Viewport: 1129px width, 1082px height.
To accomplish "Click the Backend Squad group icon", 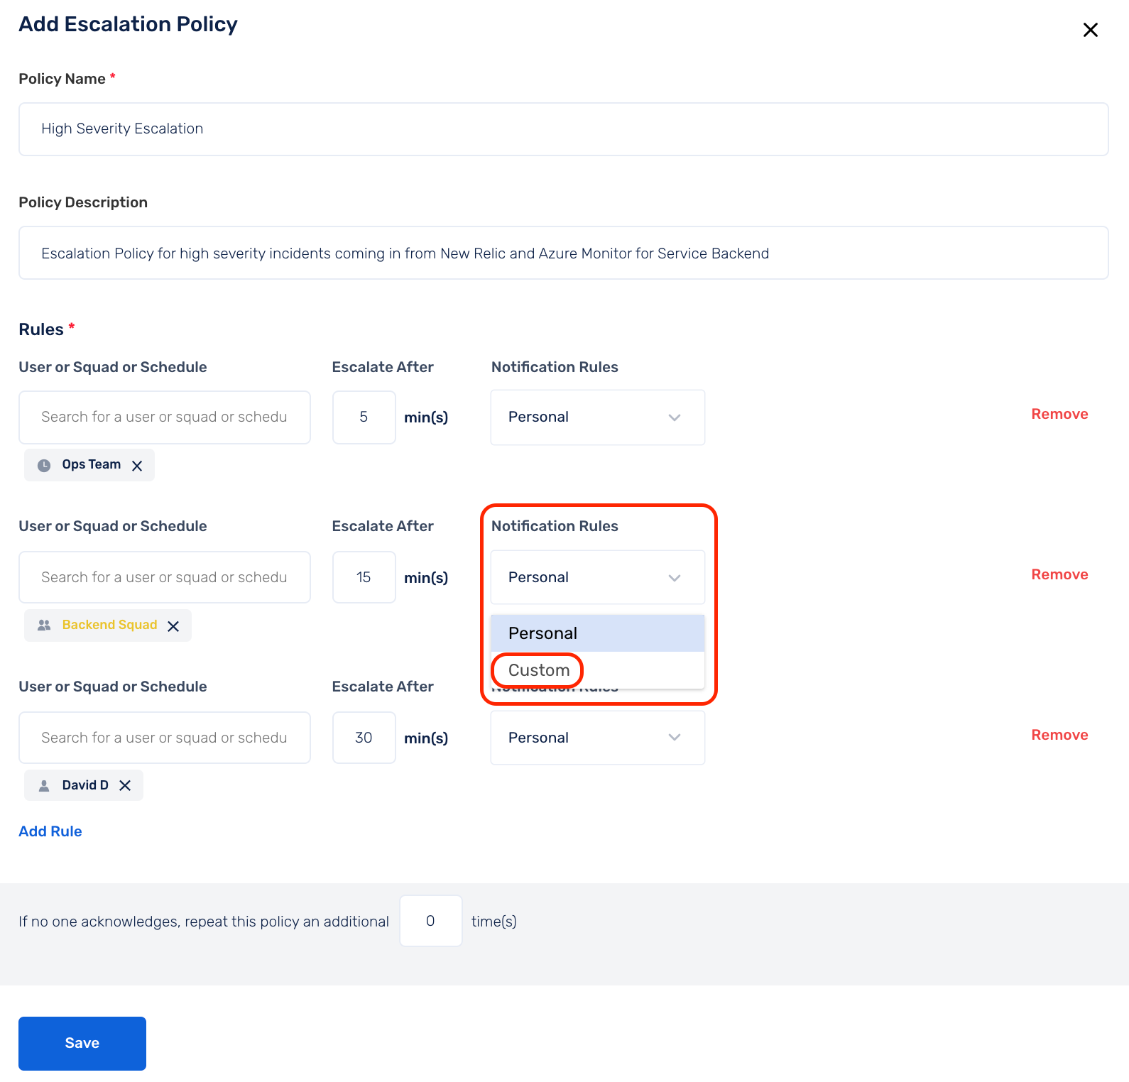I will pos(44,625).
